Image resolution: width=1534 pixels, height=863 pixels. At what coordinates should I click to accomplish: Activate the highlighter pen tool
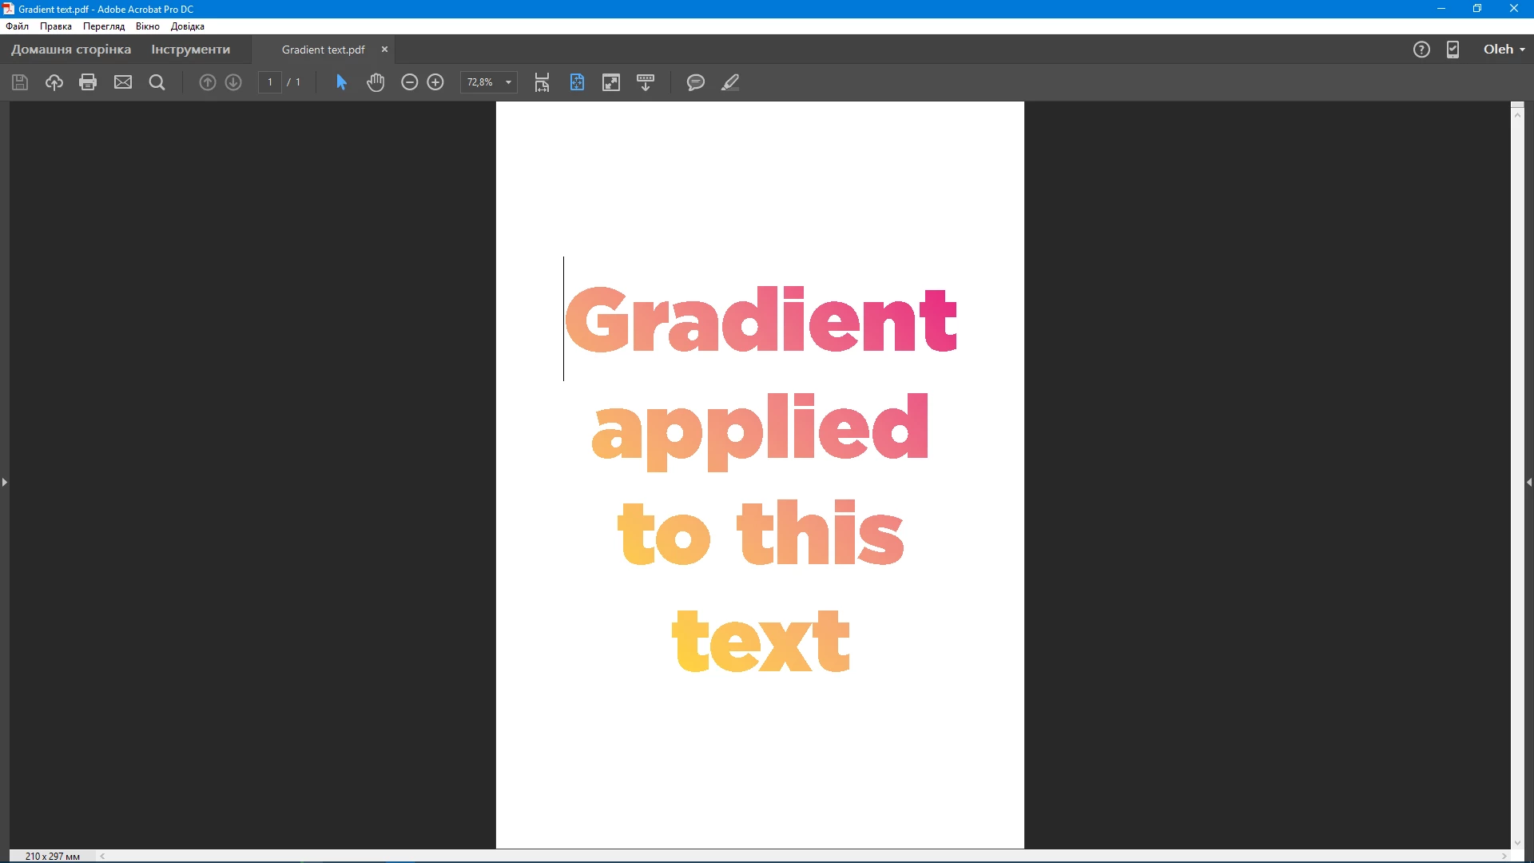[x=730, y=82]
